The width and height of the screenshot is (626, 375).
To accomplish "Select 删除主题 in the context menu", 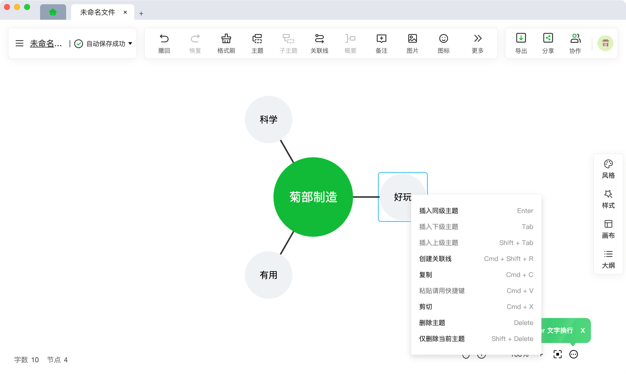I will coord(432,323).
